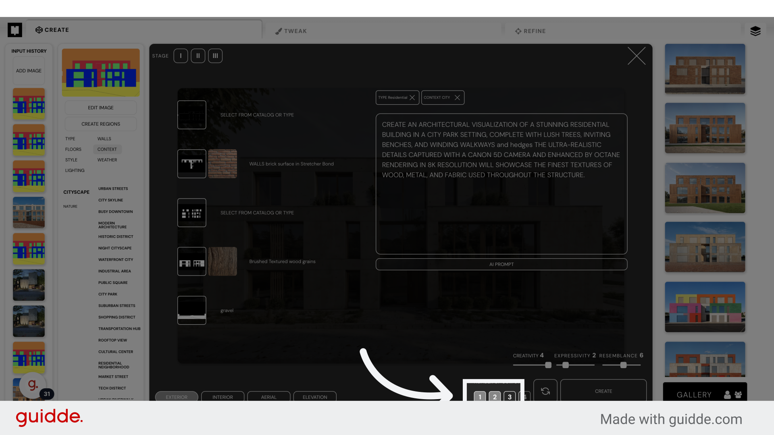
Task: Adjust the EXPRESSIVITY slider handle
Action: tap(566, 365)
